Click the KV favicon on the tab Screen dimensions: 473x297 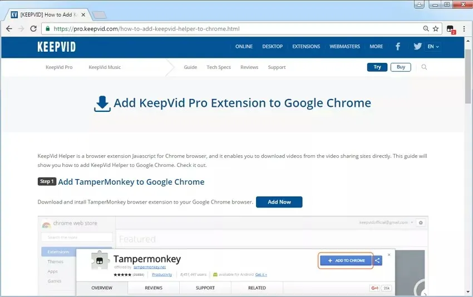[x=14, y=14]
